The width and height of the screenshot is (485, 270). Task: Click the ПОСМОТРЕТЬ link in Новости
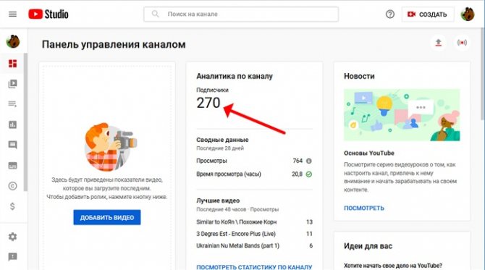(364, 208)
